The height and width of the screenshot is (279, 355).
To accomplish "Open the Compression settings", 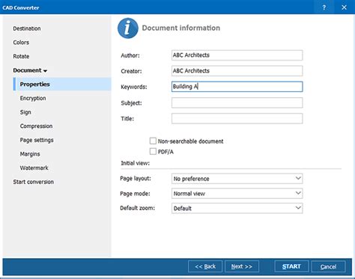I will (x=36, y=126).
